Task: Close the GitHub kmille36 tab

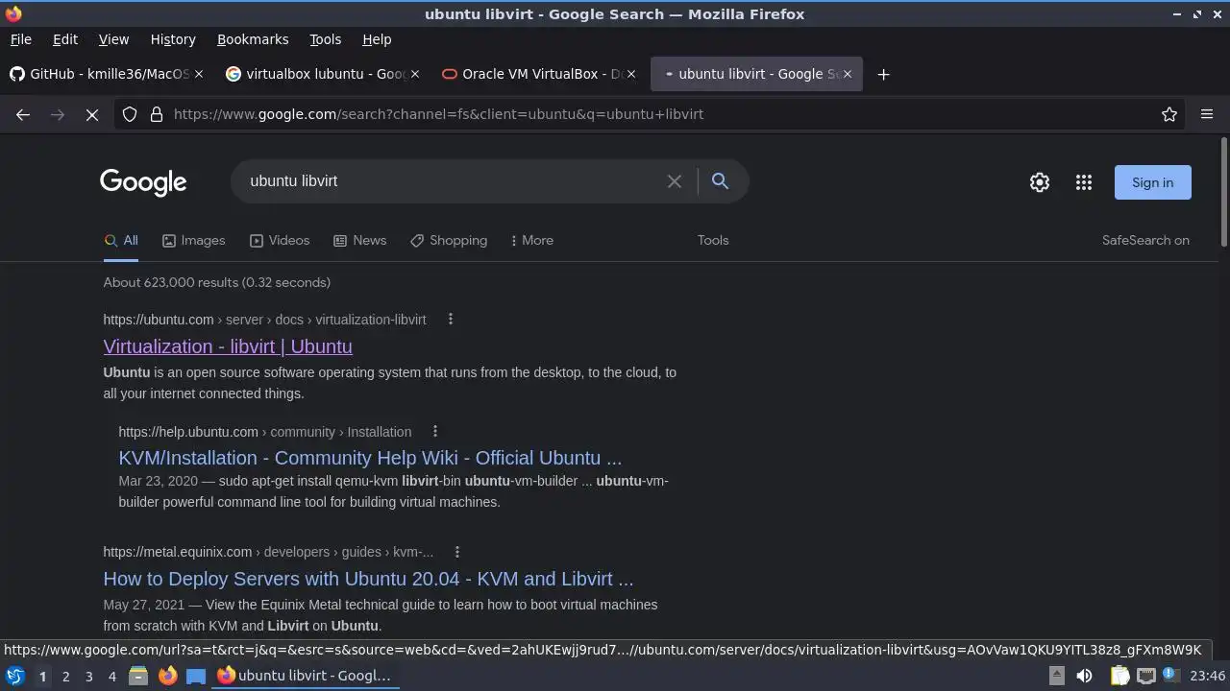Action: [x=199, y=74]
